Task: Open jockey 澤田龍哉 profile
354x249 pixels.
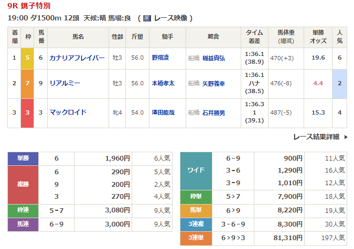Action: click(164, 112)
